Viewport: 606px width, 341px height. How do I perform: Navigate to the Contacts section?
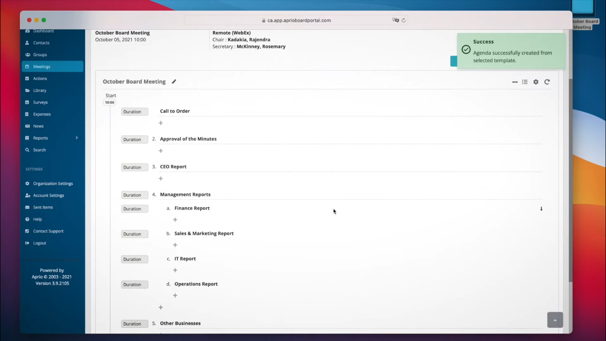(x=41, y=43)
